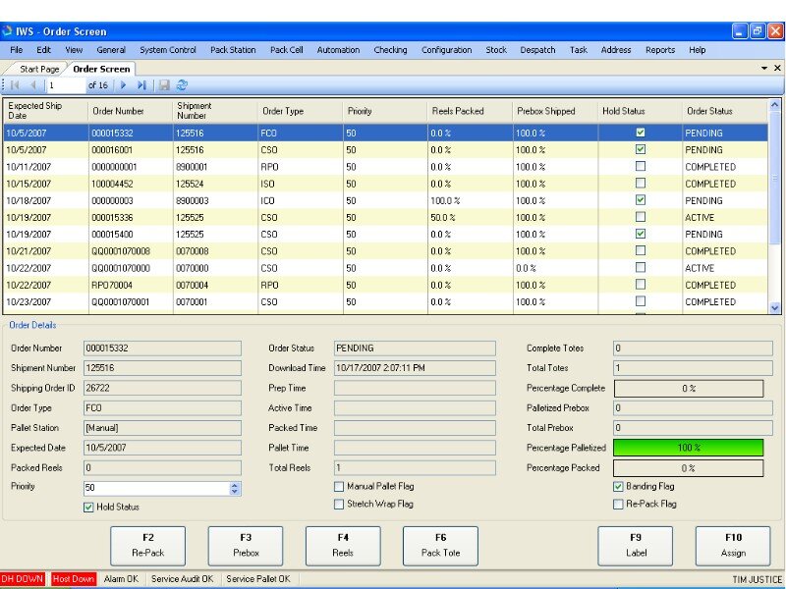The width and height of the screenshot is (786, 589).
Task: Switch to the Start Page tab
Action: point(39,69)
